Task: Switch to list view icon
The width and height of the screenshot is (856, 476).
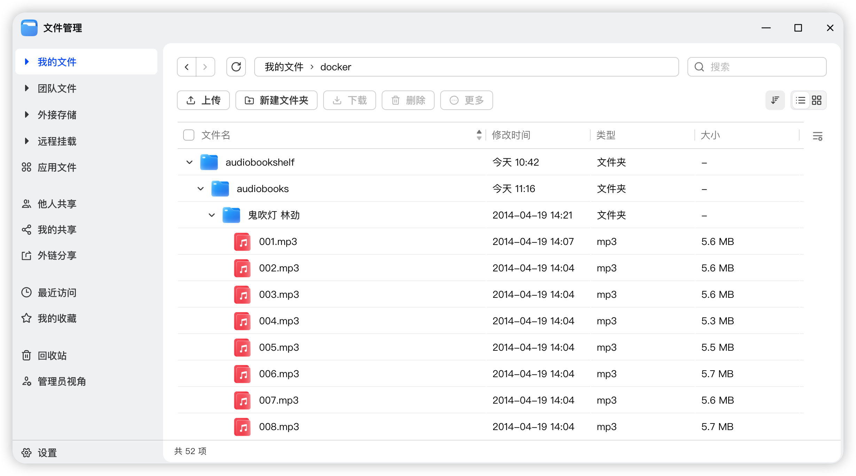Action: click(x=801, y=101)
